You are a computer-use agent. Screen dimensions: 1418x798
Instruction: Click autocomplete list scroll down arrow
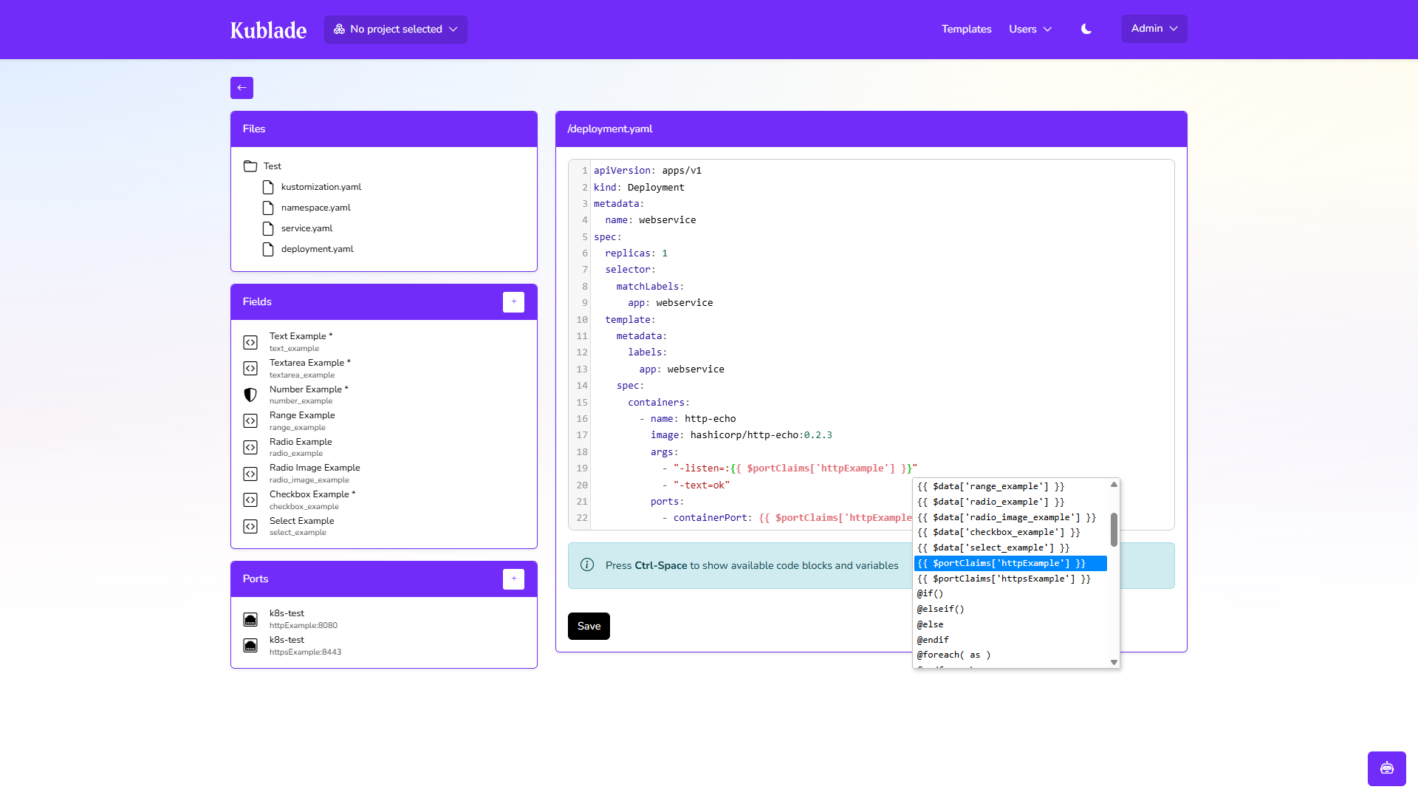click(1114, 663)
